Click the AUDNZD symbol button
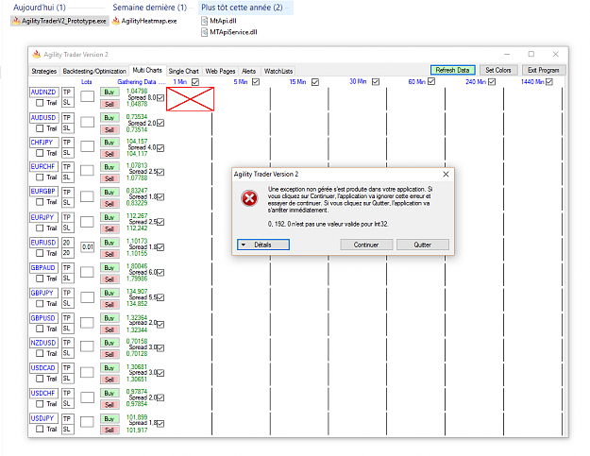590x456 pixels. pos(43,93)
